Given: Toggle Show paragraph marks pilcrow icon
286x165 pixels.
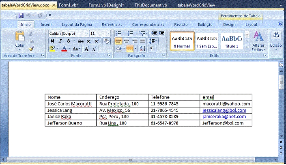Looking at the screenshot, I should 152,49.
